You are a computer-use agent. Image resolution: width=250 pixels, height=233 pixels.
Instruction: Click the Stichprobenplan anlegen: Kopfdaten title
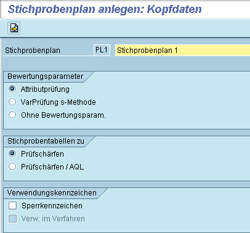(105, 9)
